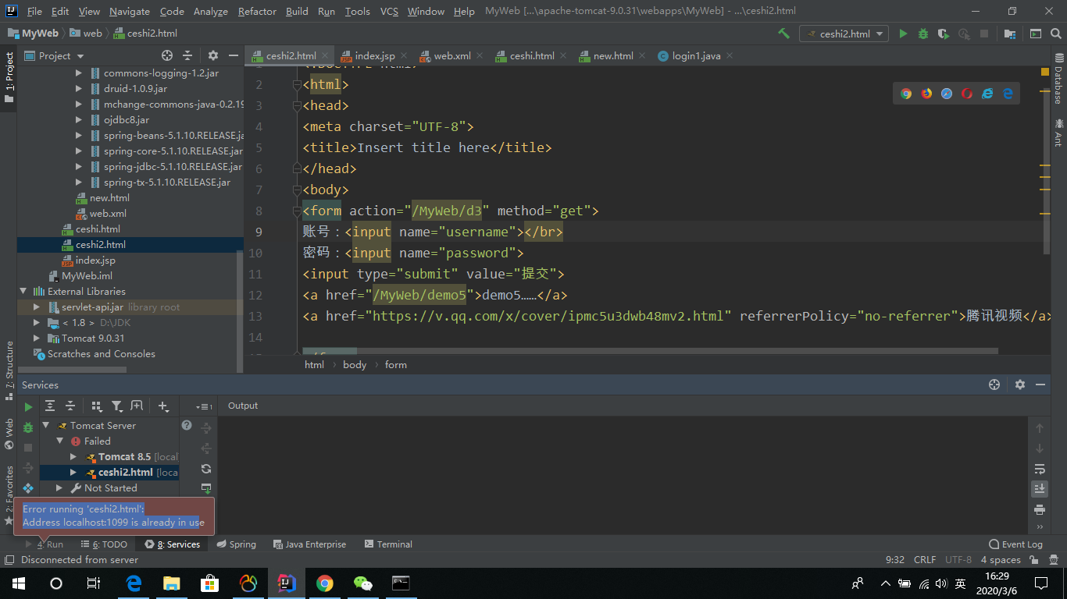Viewport: 1067px width, 599px height.
Task: Open the Refactor menu
Action: 257,12
